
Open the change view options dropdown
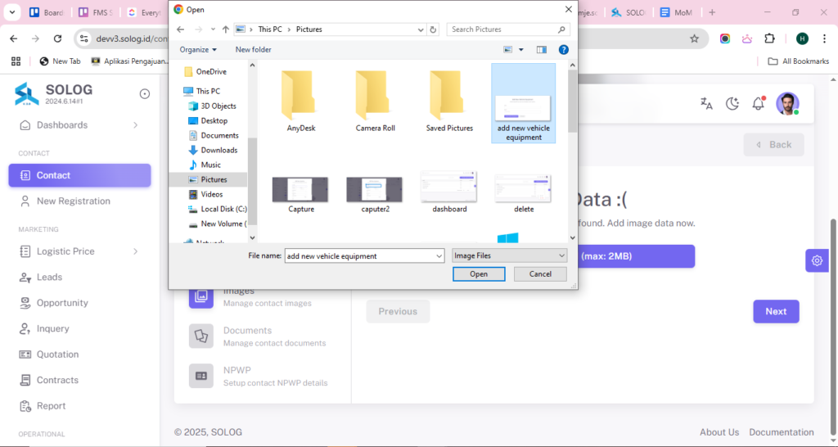click(521, 50)
